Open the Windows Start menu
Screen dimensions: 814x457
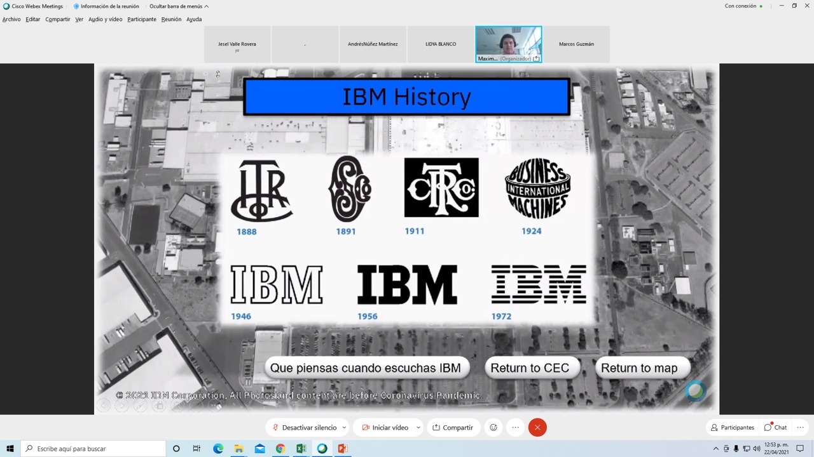(10, 449)
